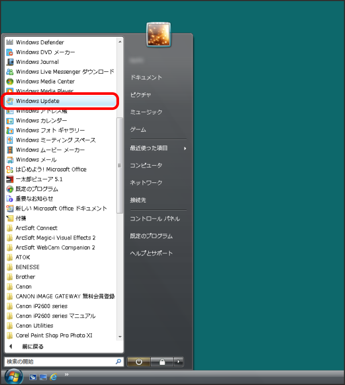Open shutdown options arrow menu
This screenshot has width=345, height=385.
click(x=178, y=361)
